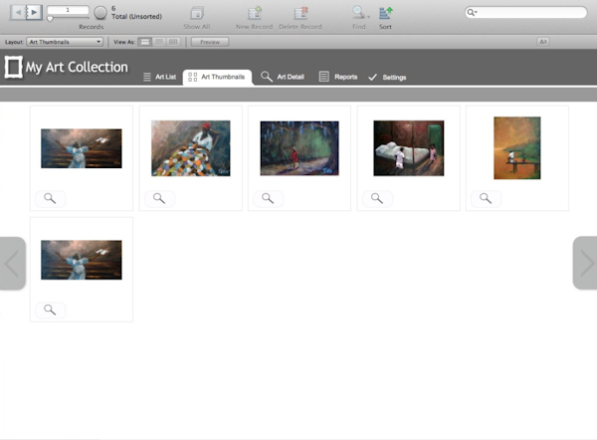Viewport: 597px width, 440px height.
Task: Click magnifier under the quilt painting
Action: (x=158, y=198)
